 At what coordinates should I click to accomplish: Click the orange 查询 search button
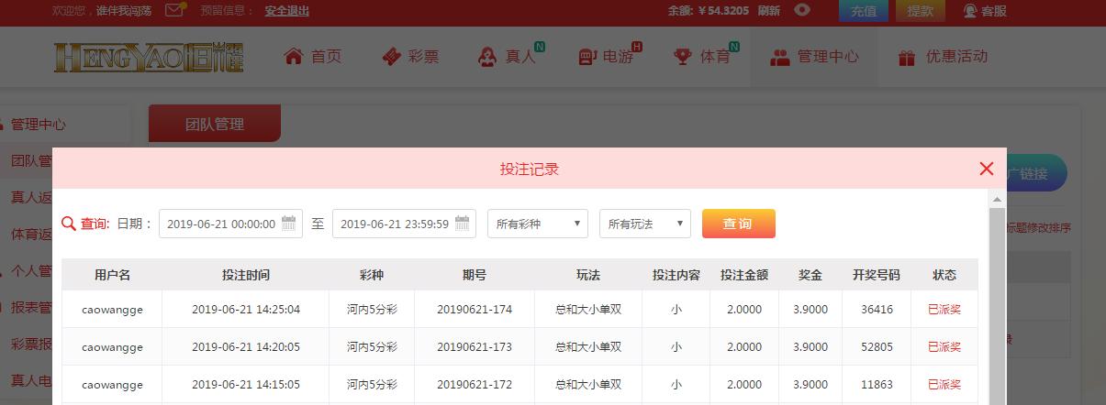tap(738, 224)
